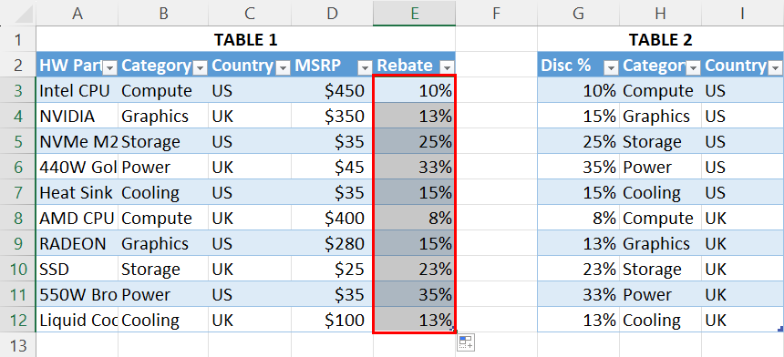Open the HW Part filter dropdown
This screenshot has width=784, height=357.
[x=110, y=67]
